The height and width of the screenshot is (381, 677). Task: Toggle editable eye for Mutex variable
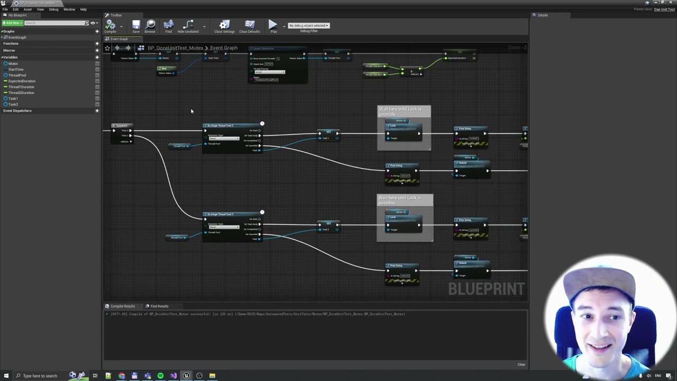[x=97, y=63]
